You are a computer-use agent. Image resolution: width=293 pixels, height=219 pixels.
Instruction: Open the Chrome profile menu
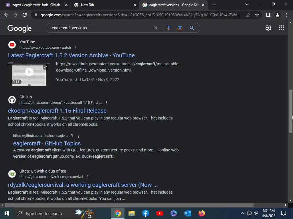click(278, 15)
